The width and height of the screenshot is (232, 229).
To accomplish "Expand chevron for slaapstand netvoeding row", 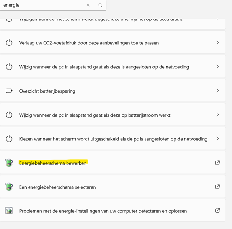I will pyautogui.click(x=217, y=66).
